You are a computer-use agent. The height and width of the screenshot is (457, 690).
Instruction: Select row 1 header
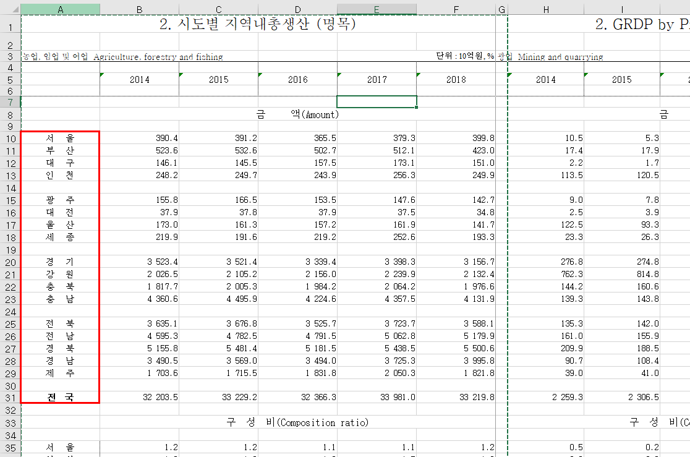point(10,23)
